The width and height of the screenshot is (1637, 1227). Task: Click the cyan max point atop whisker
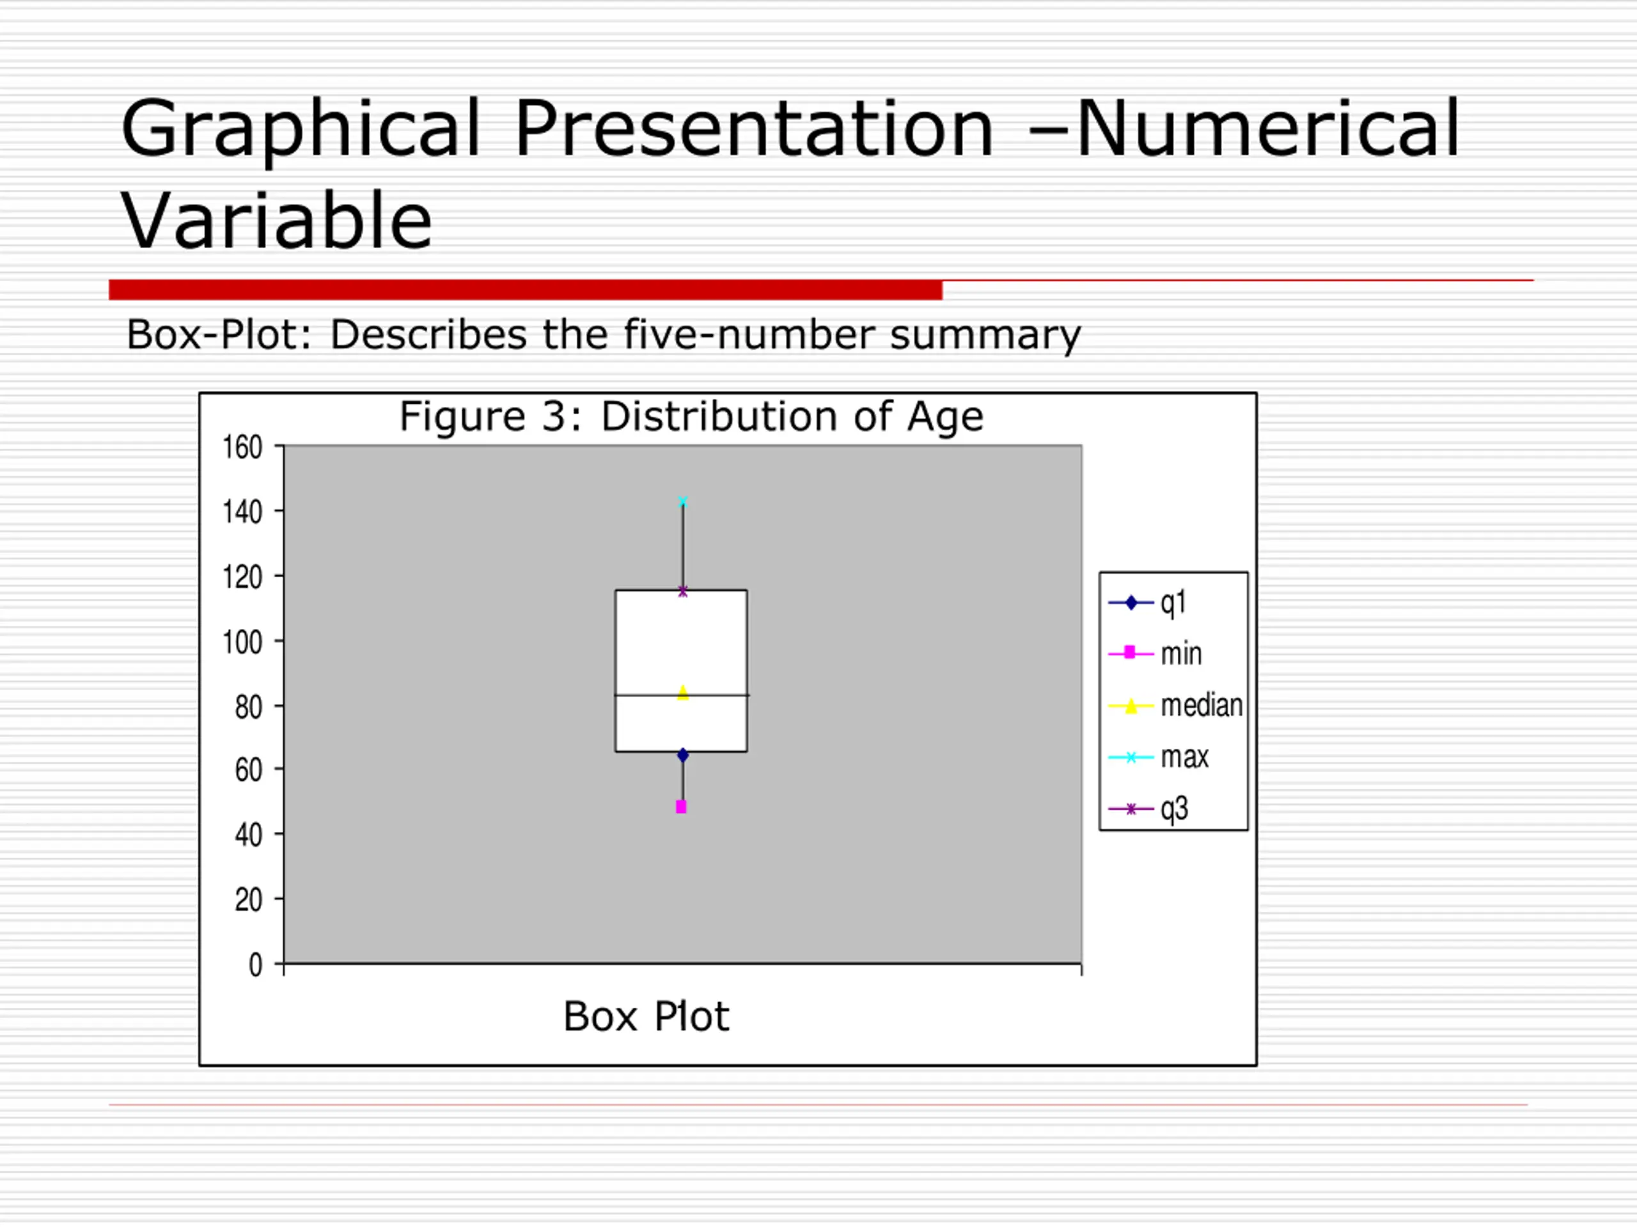click(683, 502)
